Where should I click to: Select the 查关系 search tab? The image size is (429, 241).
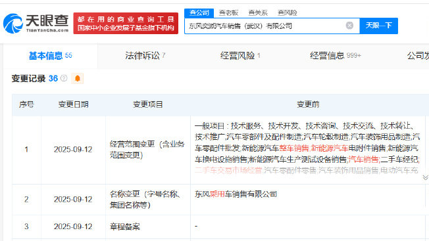(x=258, y=12)
